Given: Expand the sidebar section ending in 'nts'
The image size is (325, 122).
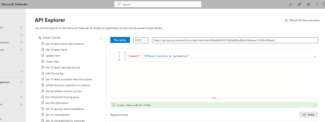Looking at the screenshot, I should (x=21, y=104).
